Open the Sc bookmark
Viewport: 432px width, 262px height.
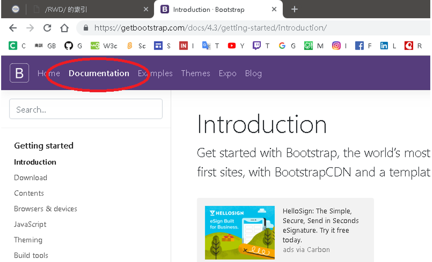136,46
